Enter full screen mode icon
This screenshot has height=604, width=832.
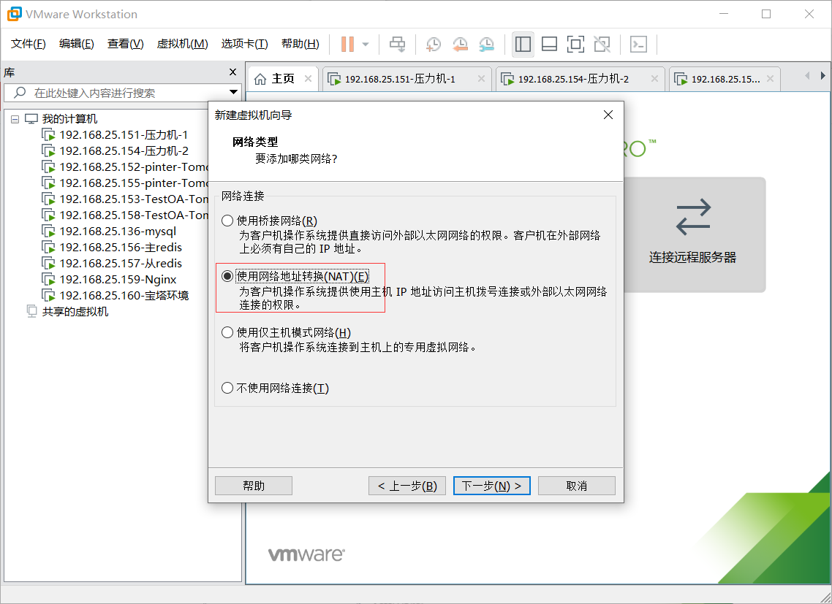coord(575,44)
